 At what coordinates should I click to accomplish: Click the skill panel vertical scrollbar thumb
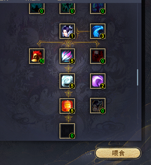pos(137,77)
